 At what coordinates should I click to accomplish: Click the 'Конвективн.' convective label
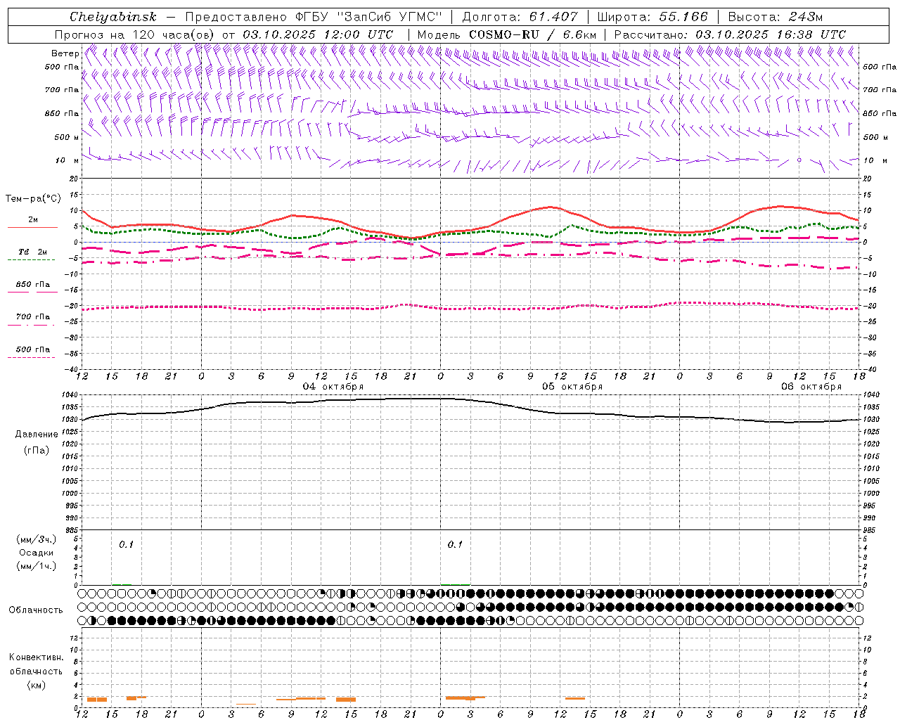pyautogui.click(x=36, y=657)
